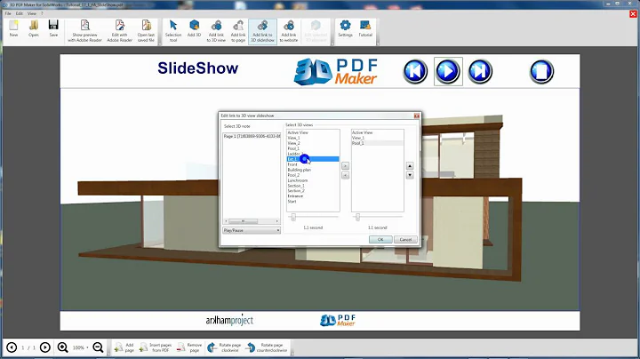This screenshot has height=359, width=640.
Task: Click Insert pages from PDF
Action: tap(155, 347)
